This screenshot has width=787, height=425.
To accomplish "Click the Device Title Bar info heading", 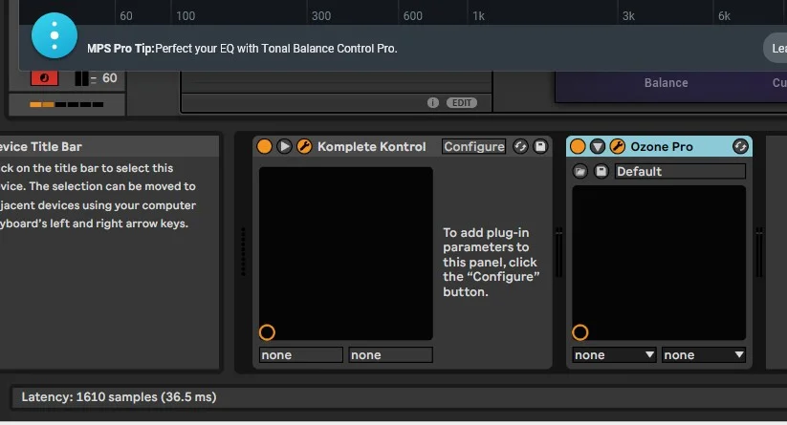I will click(x=41, y=146).
